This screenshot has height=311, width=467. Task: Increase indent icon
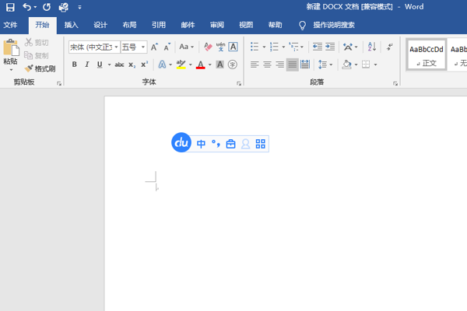pos(330,47)
